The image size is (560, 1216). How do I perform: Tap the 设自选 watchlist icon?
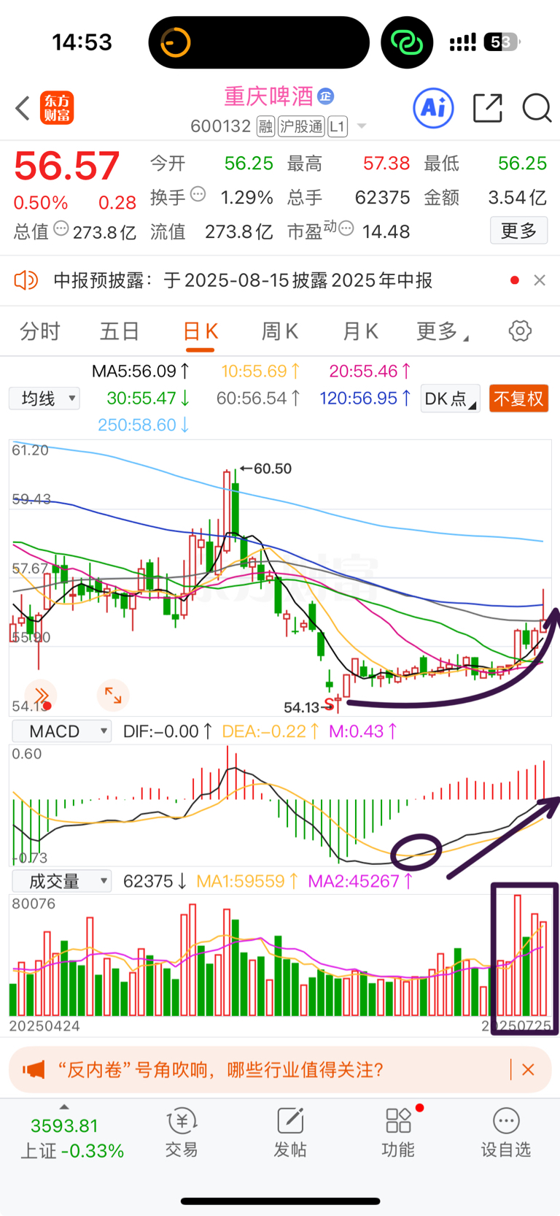tap(506, 1134)
